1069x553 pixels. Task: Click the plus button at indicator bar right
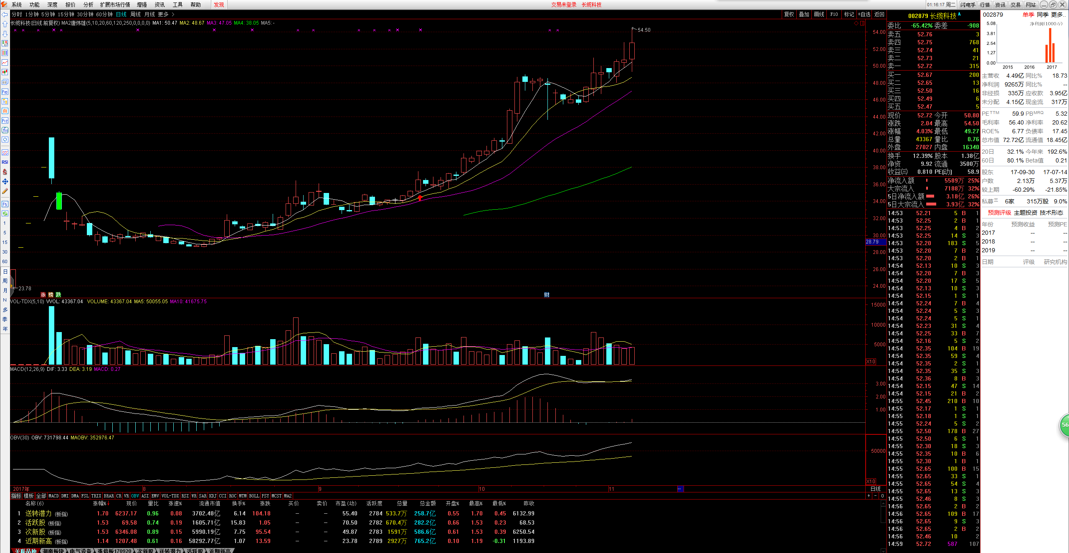click(869, 496)
